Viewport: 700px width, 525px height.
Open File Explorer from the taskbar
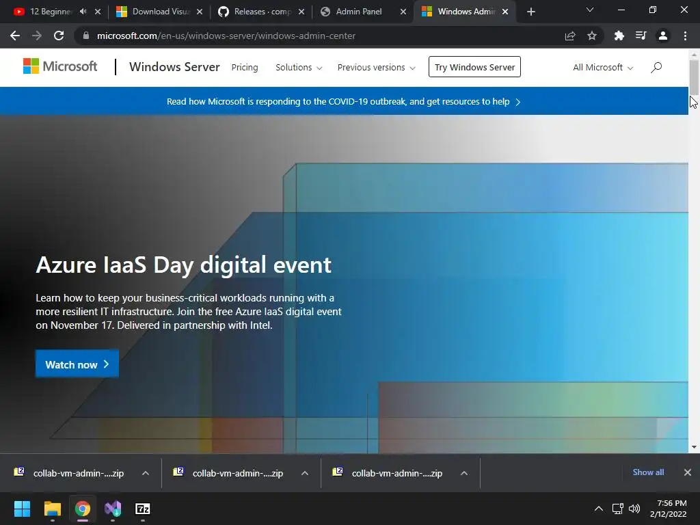[52, 509]
